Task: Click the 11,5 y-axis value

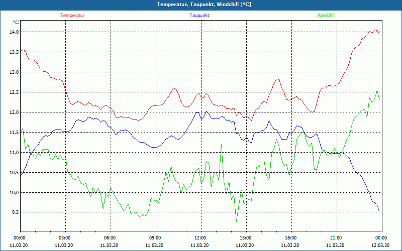Action: point(15,132)
